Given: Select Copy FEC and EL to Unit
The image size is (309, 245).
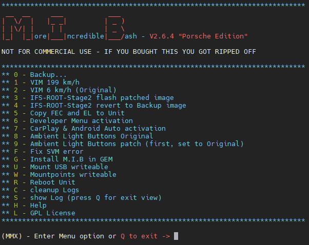Looking at the screenshot, I should pyautogui.click(x=77, y=113).
